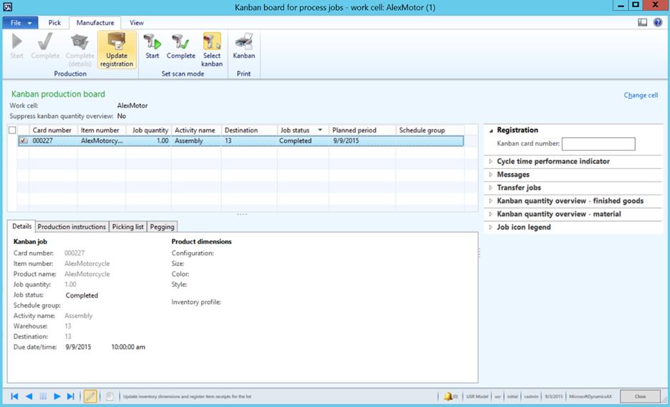Go to next record arrow
This screenshot has width=670, height=407.
click(57, 396)
